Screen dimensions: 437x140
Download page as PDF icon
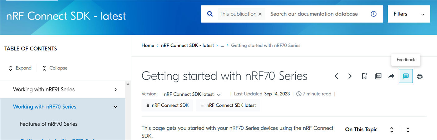(378, 76)
